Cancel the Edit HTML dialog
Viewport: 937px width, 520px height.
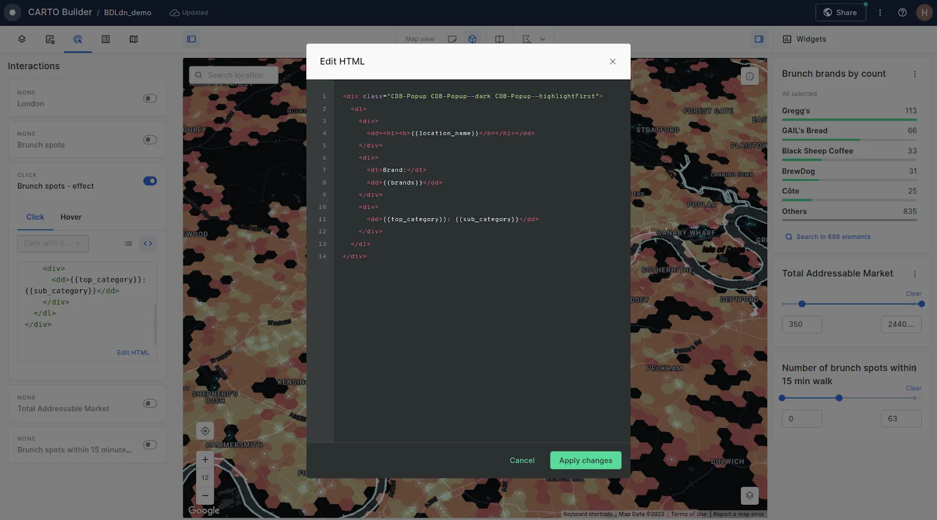[x=522, y=460]
